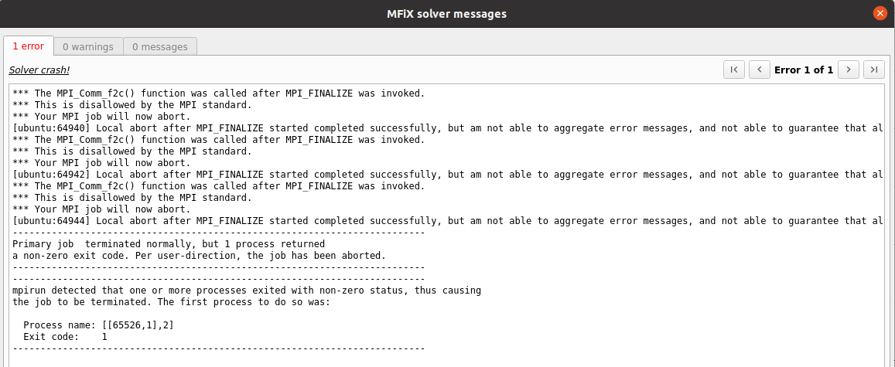
Task: Click the Primary job terminated normally line
Action: pyautogui.click(x=169, y=244)
